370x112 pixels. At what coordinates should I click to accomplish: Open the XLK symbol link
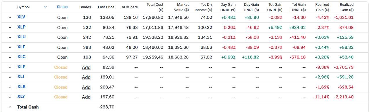(x=21, y=87)
